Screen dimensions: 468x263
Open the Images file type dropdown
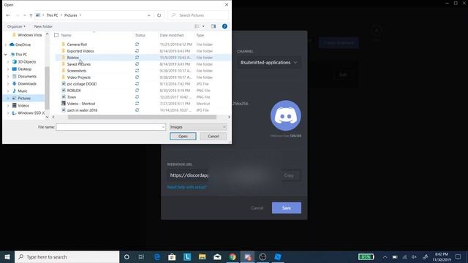198,127
